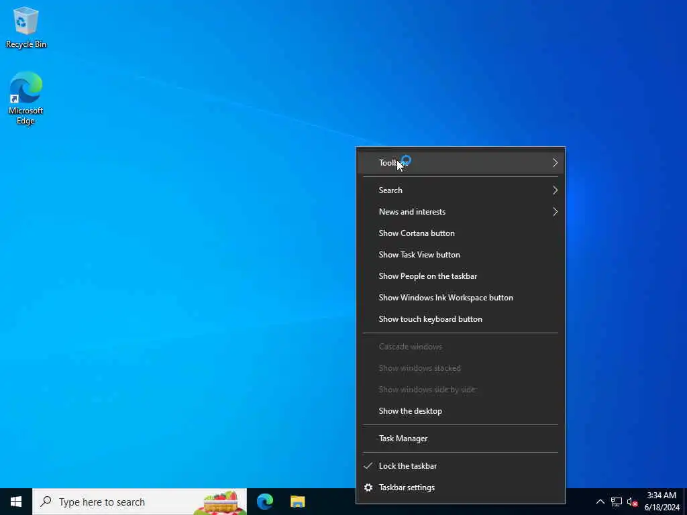Uncheck Lock the taskbar
Screen dimensions: 687x515
[x=460, y=466]
